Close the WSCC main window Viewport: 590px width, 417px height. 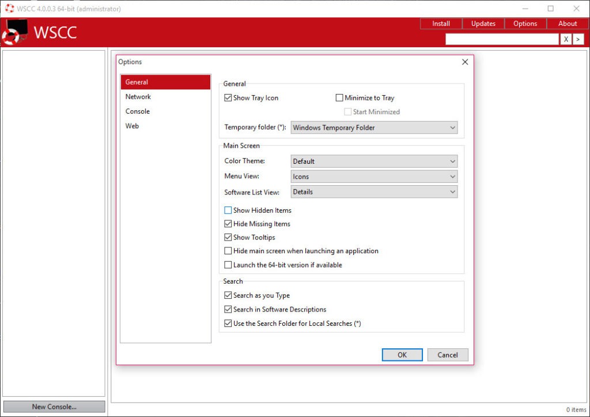click(576, 9)
